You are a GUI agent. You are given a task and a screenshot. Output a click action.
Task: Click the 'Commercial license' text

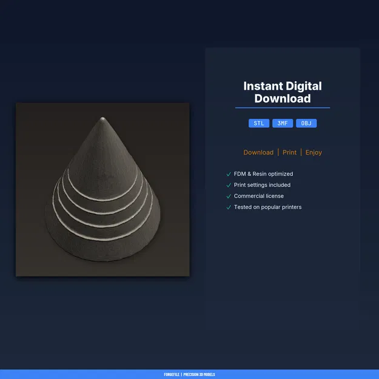point(258,196)
